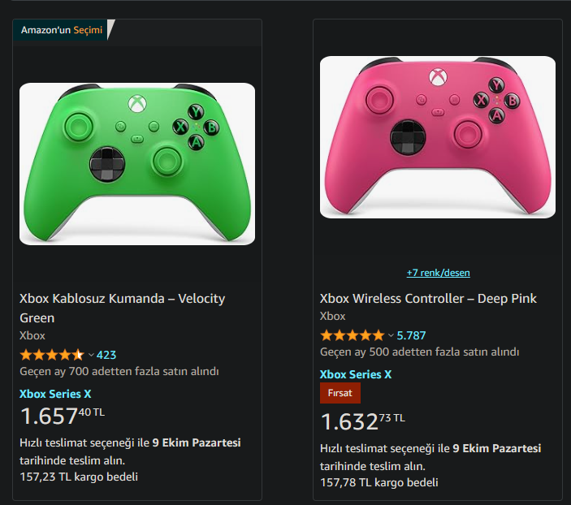
Task: Click the star rating of Deep Pink controller
Action: (x=352, y=335)
